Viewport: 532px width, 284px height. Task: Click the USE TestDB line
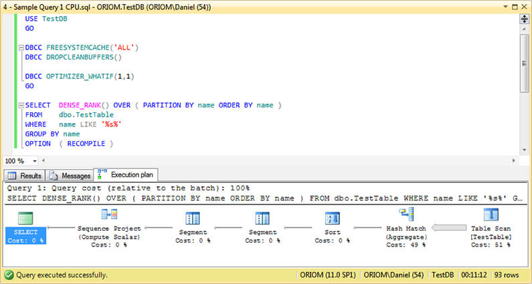[x=46, y=19]
